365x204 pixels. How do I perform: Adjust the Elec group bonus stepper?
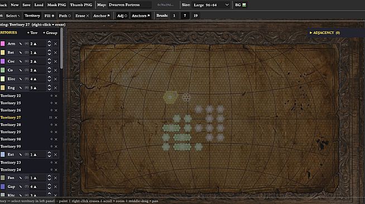tap(49, 79)
